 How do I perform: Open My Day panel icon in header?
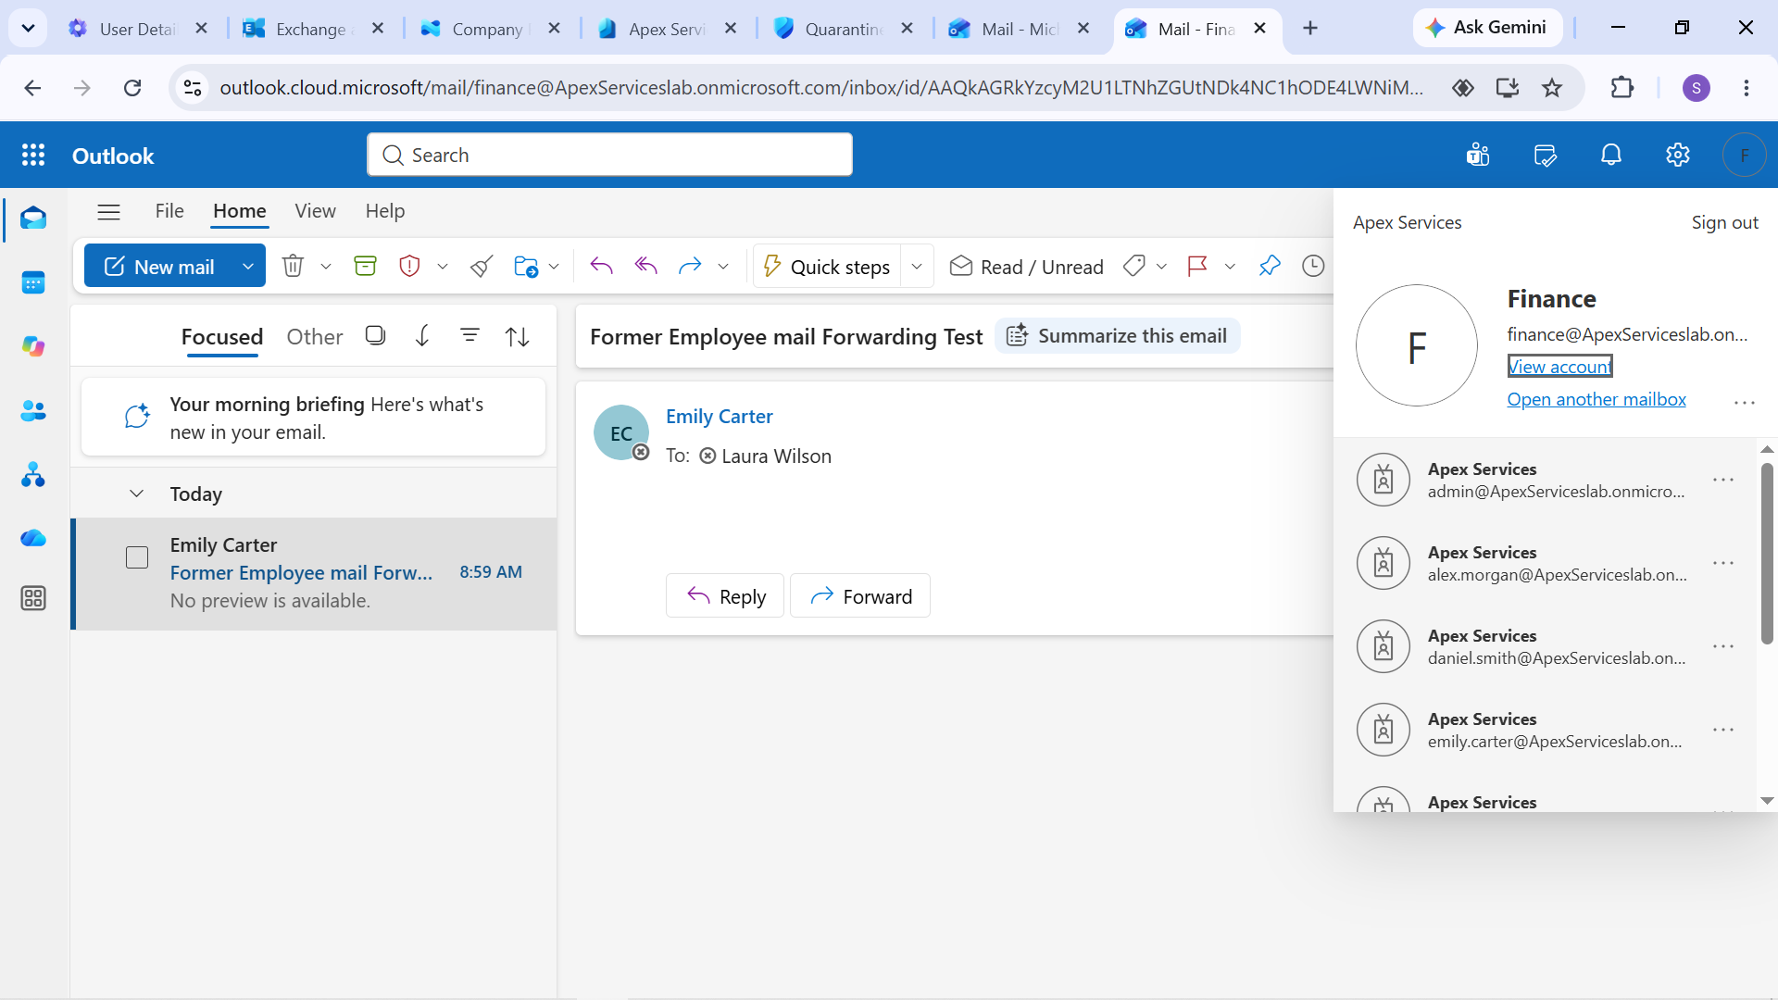click(x=1545, y=155)
